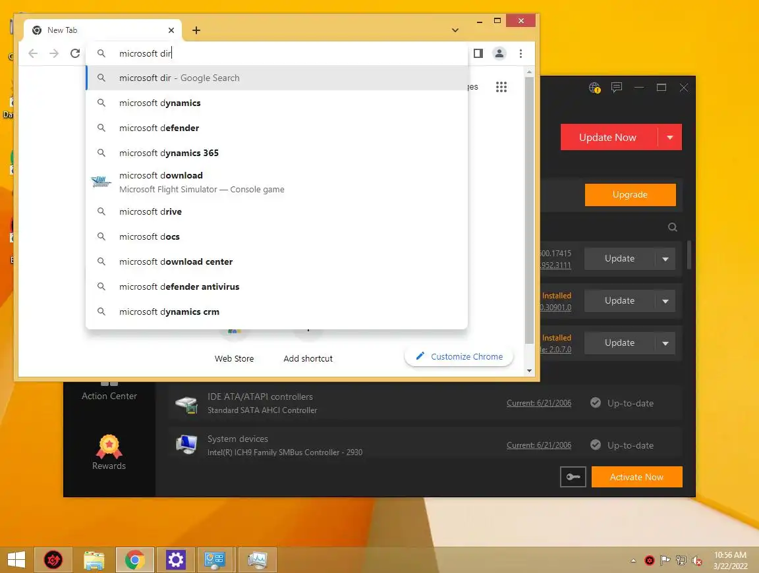Click the license key icon button
Viewport: 759px width, 573px height.
tap(573, 477)
